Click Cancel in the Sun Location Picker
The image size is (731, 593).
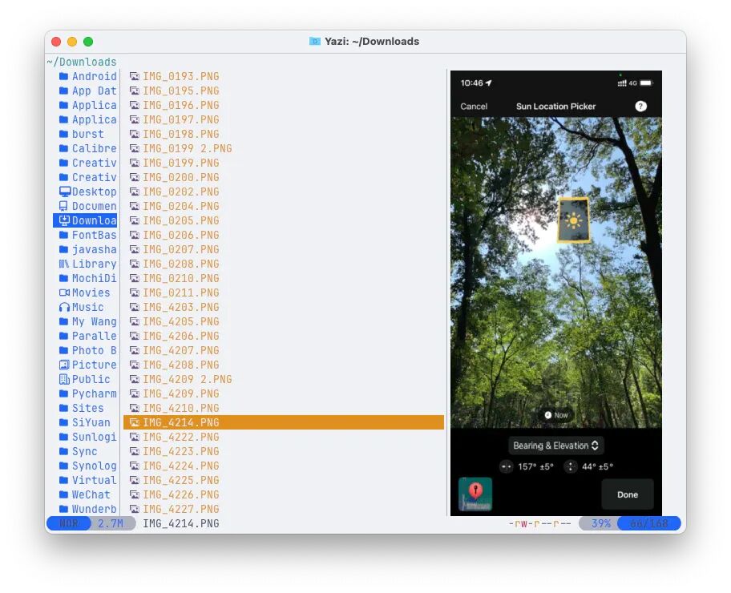coord(474,107)
